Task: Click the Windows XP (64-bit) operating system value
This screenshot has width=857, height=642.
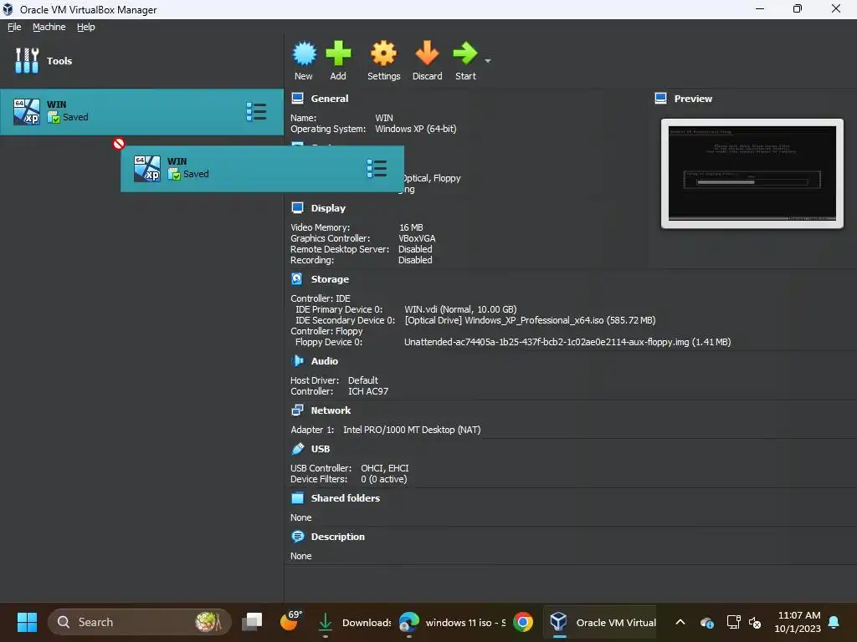Action: [x=415, y=129]
